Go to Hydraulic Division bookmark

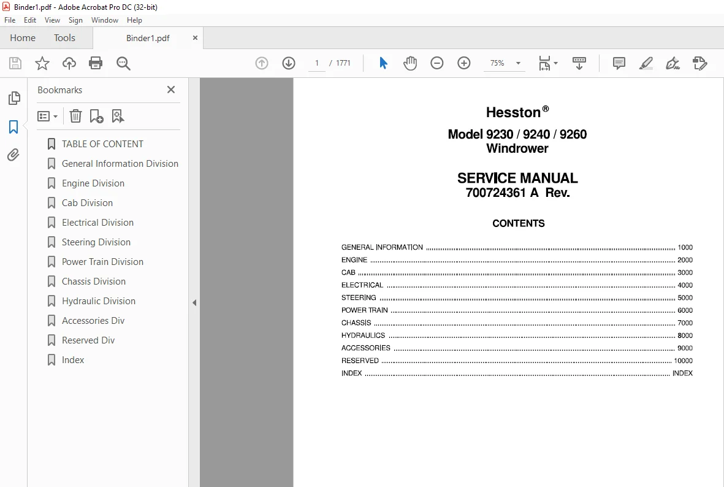(x=99, y=301)
